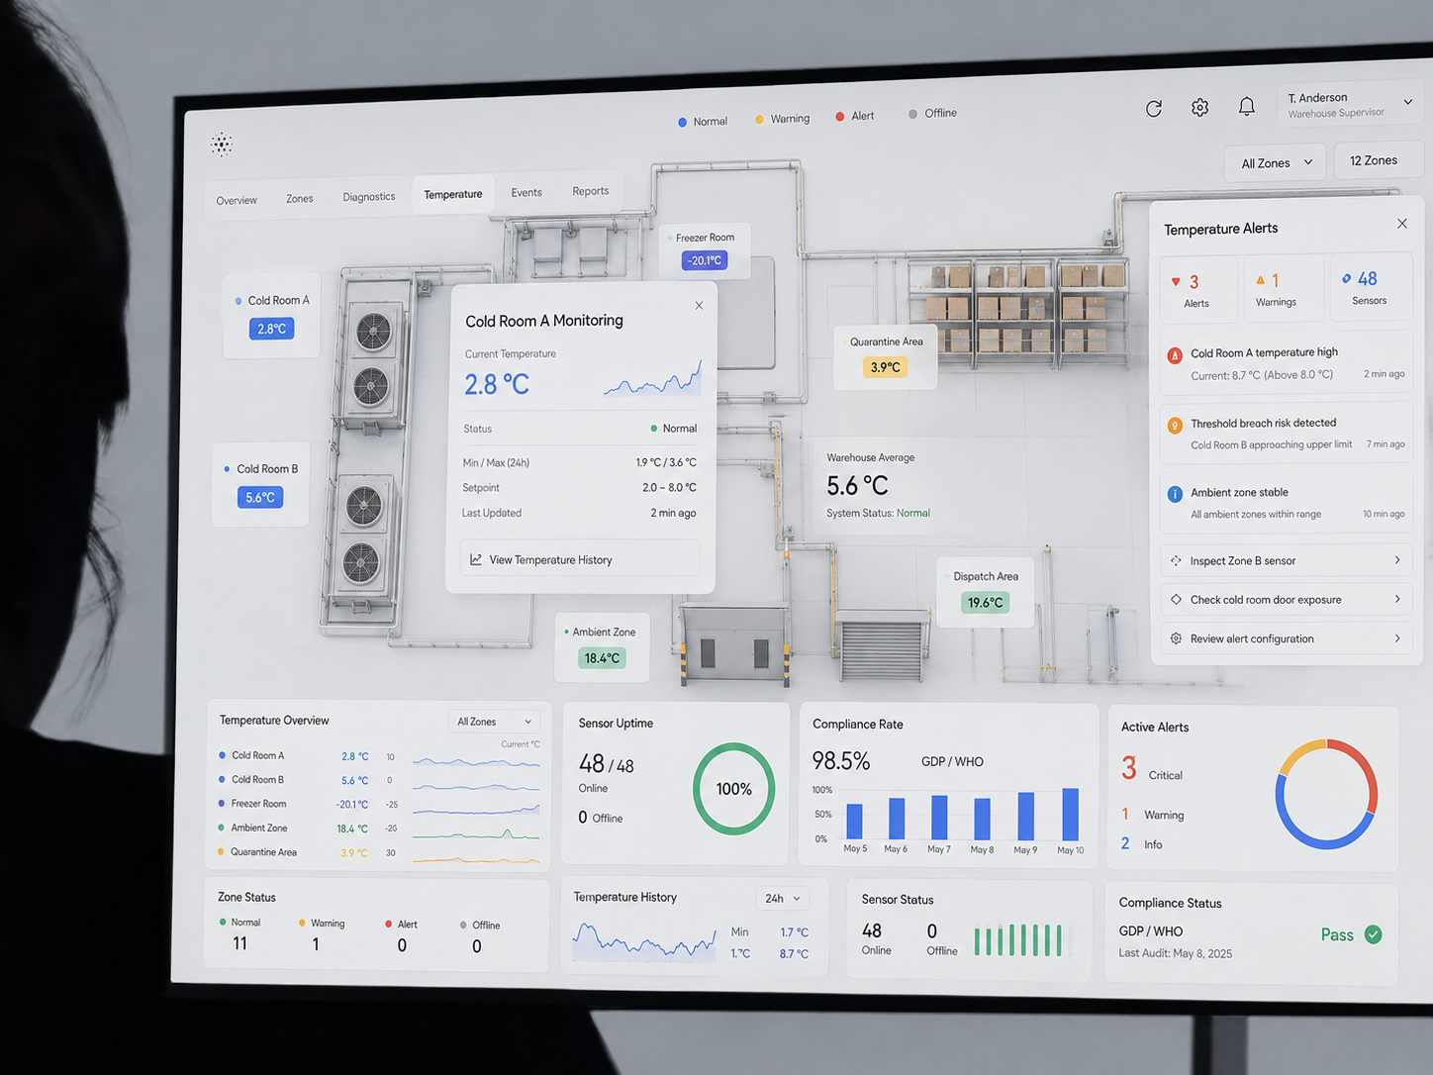Open Threshold breach risk detected warning icon
The height and width of the screenshot is (1075, 1433).
[1175, 426]
